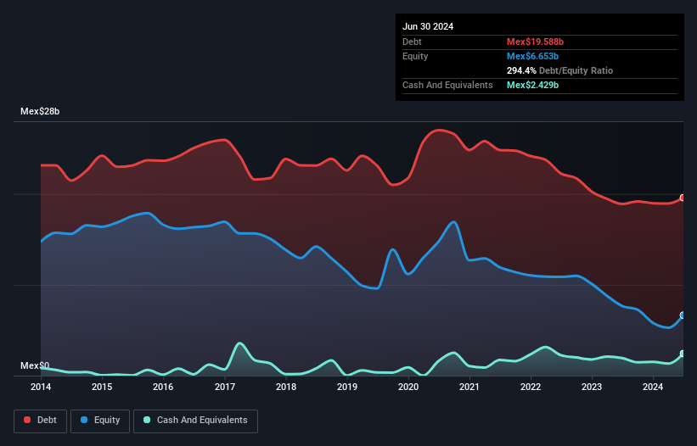Image resolution: width=697 pixels, height=446 pixels.
Task: Select the Debt endpoint marker on chart
Action: point(683,198)
